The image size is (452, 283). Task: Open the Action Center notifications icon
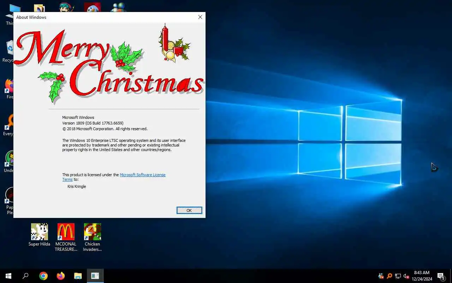pyautogui.click(x=441, y=276)
